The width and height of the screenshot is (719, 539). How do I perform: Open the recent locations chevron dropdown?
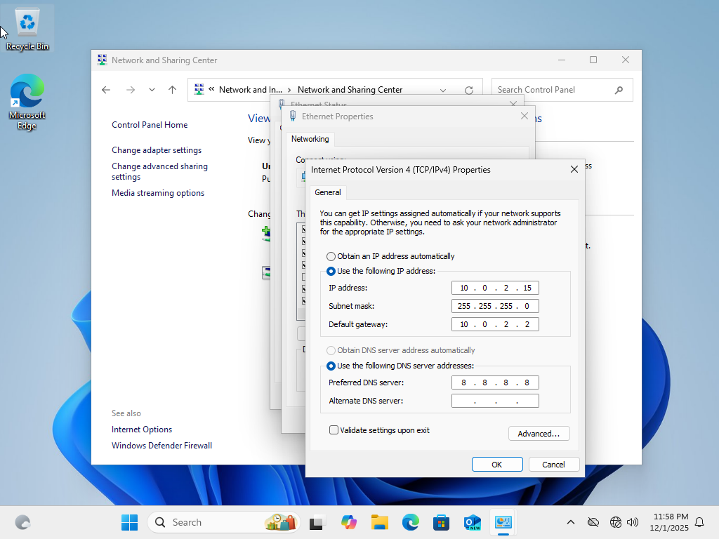coord(152,90)
